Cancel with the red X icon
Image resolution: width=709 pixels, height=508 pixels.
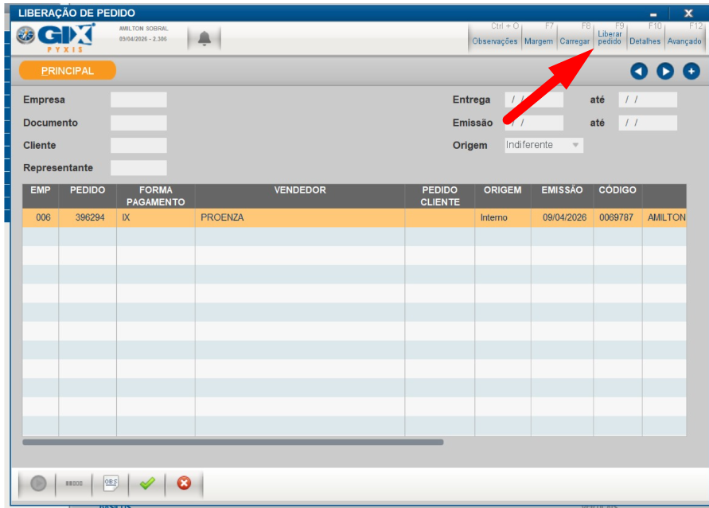(184, 483)
